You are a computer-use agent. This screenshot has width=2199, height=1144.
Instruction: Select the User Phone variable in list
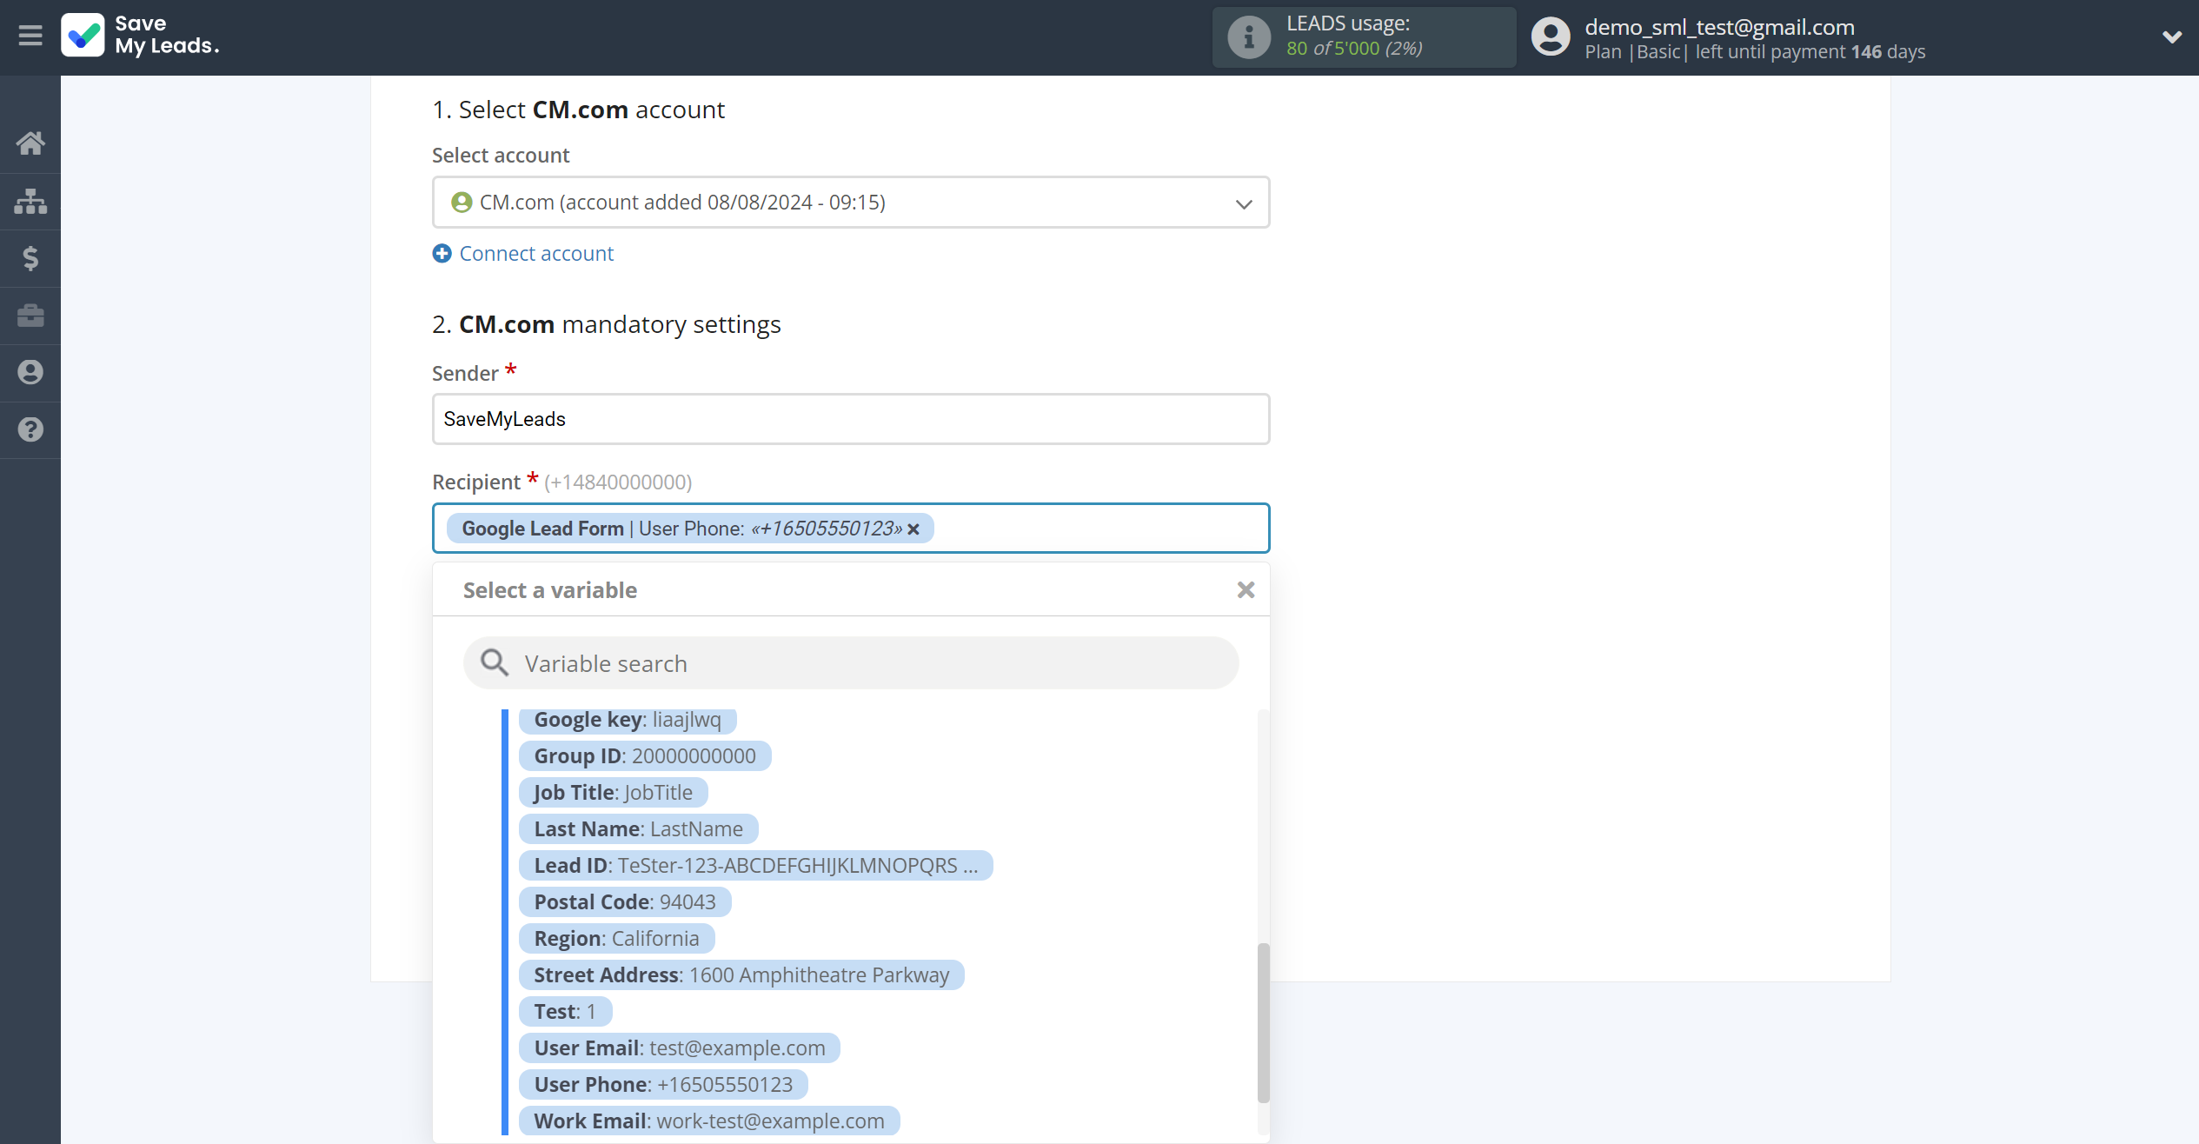tap(663, 1085)
